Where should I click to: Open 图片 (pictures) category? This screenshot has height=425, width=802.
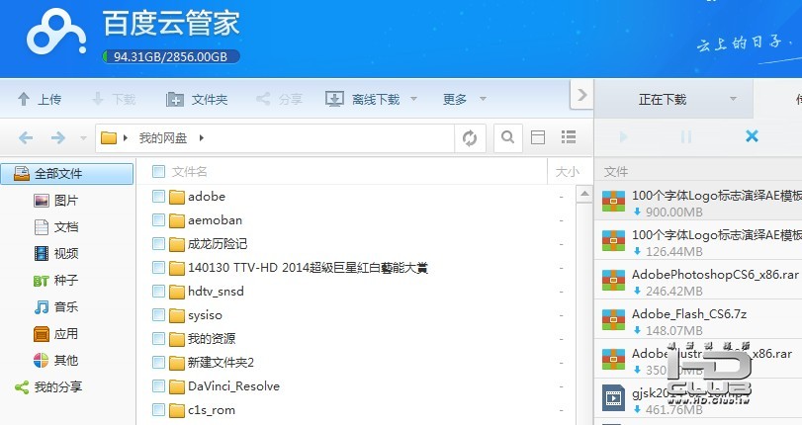click(55, 201)
